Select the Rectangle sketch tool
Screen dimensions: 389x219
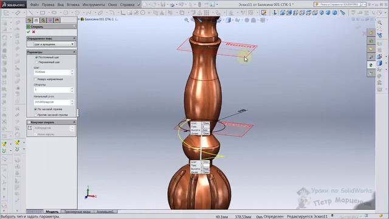tap(43, 13)
